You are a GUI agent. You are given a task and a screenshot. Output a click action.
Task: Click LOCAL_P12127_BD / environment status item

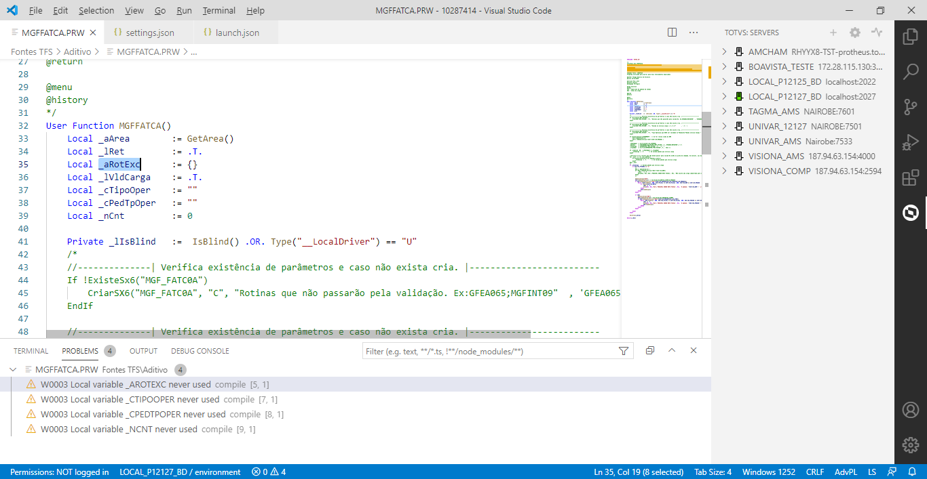coord(180,472)
